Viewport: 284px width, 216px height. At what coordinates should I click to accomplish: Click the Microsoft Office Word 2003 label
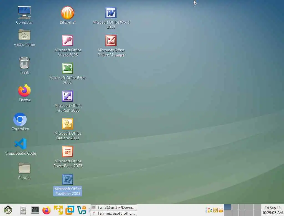pyautogui.click(x=111, y=24)
